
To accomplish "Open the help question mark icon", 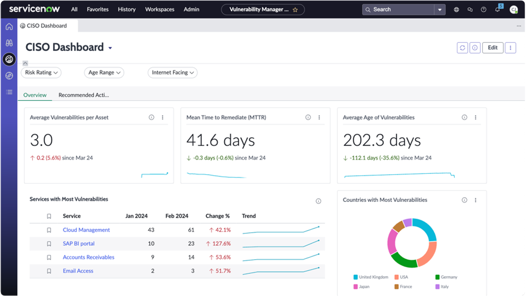I will (x=483, y=9).
